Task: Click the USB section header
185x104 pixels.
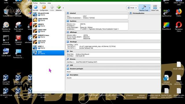Action: [113, 65]
